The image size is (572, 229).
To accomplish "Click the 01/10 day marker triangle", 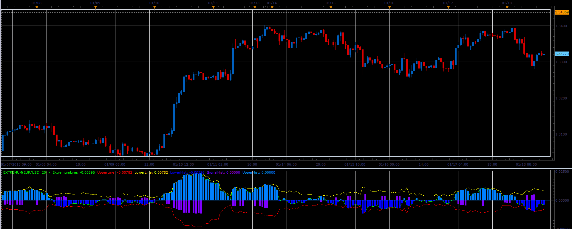I will click(x=154, y=7).
